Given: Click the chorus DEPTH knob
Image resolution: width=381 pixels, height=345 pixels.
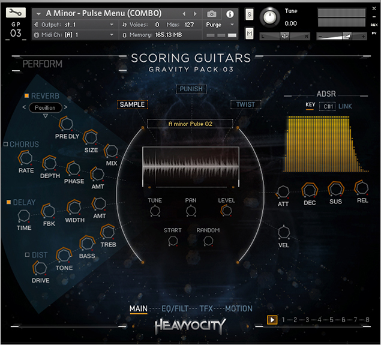Looking at the screenshot, I should point(50,163).
